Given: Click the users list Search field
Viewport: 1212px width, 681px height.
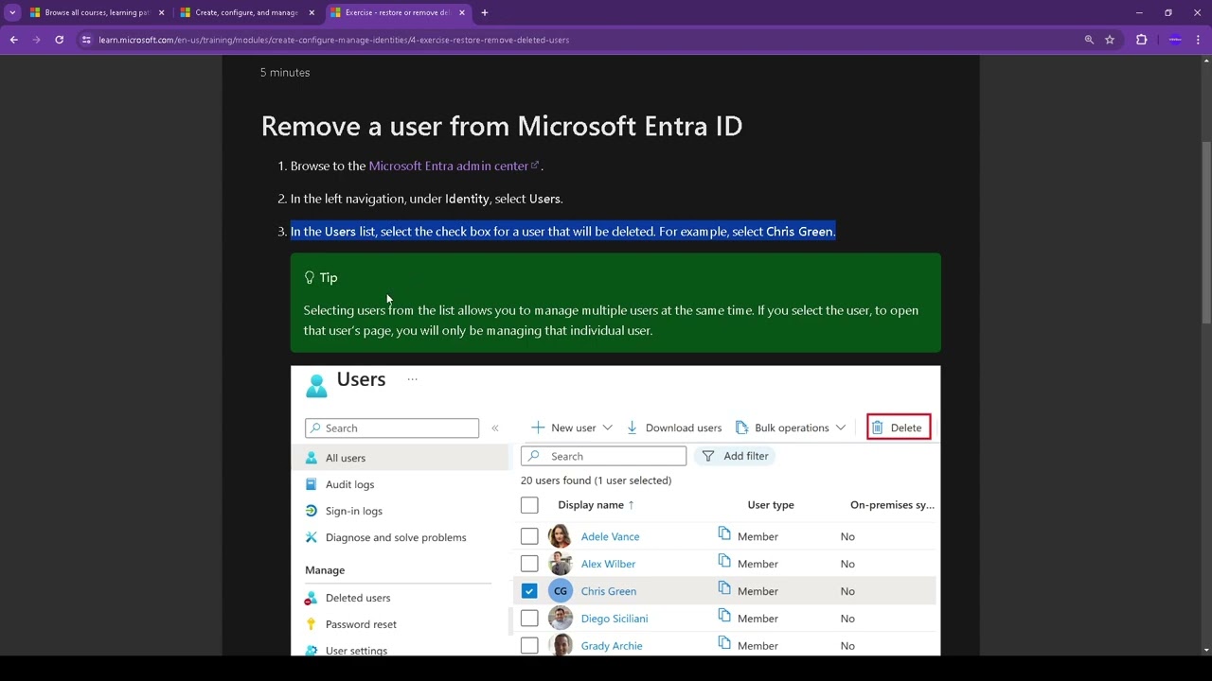Looking at the screenshot, I should pos(603,456).
